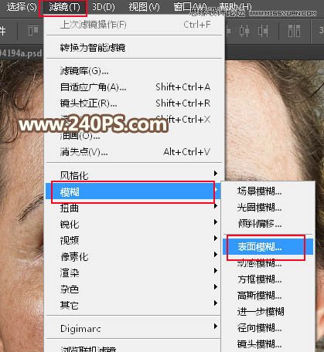
Task: Choose 光圈模糊... from blur submenu
Action: [268, 208]
